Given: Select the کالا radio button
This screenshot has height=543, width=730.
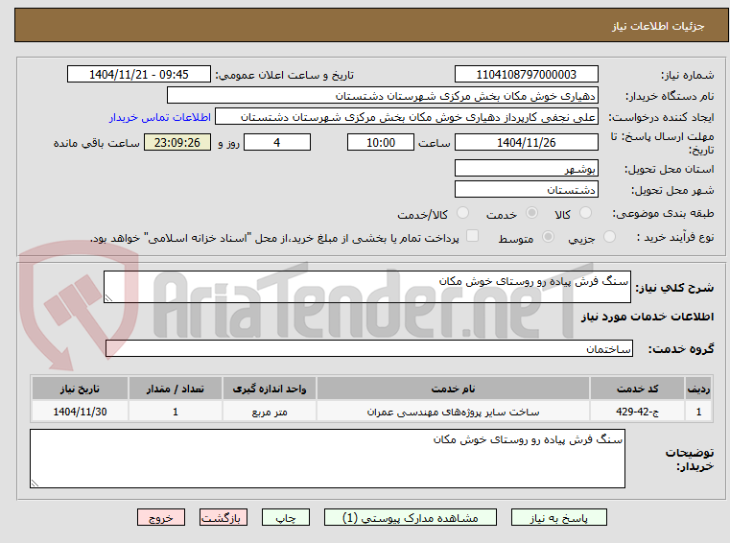Looking at the screenshot, I should [x=585, y=213].
